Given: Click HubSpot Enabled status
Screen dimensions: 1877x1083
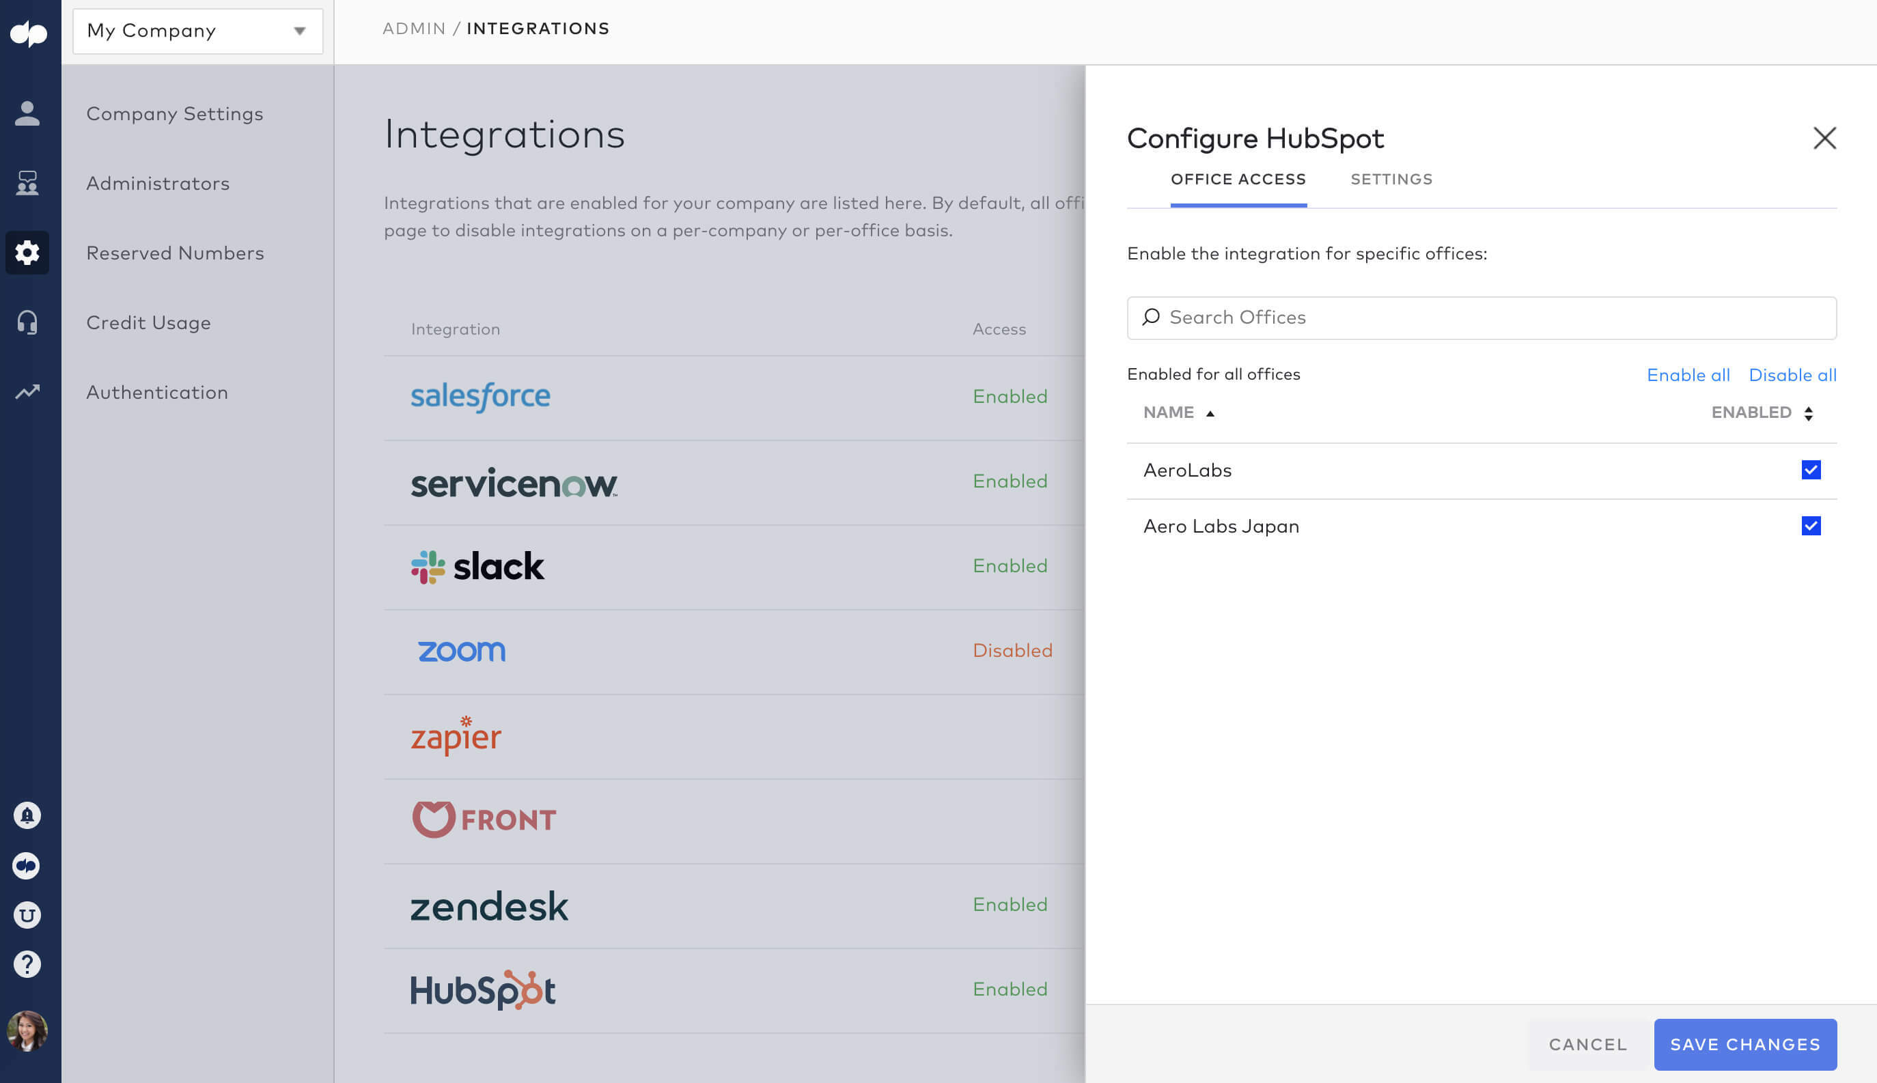Looking at the screenshot, I should (1010, 989).
